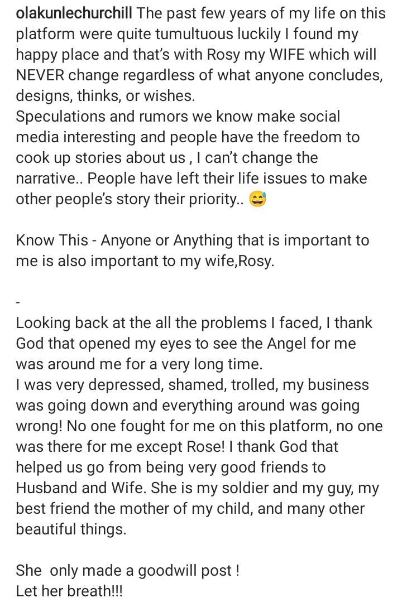
Task: Select the line 'designs, thinks, or wishes.'
Action: pos(106,96)
